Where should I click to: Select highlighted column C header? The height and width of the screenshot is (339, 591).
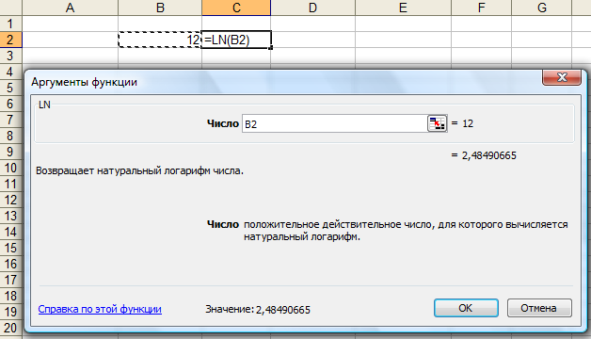pyautogui.click(x=236, y=8)
